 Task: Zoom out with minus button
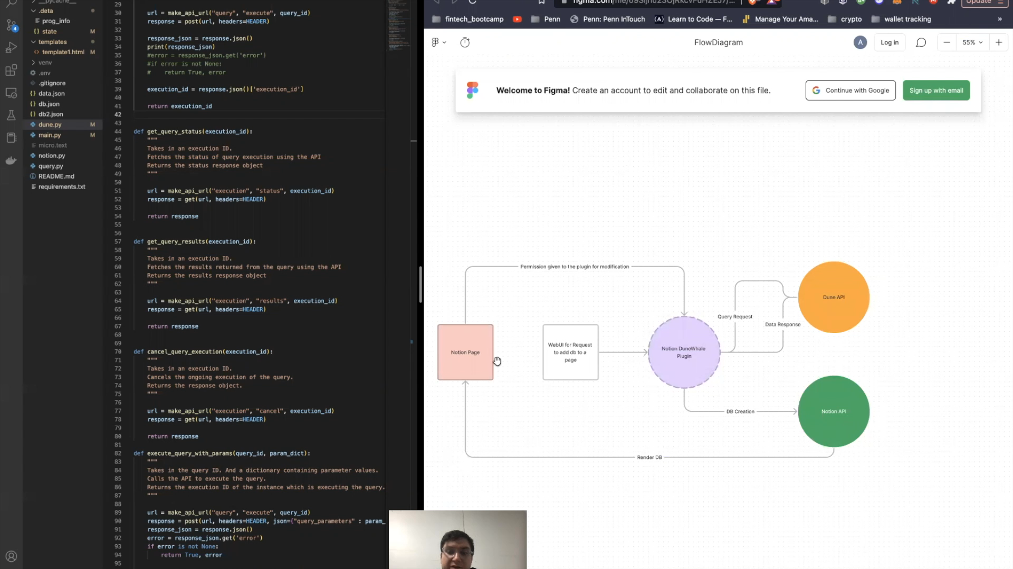[947, 42]
